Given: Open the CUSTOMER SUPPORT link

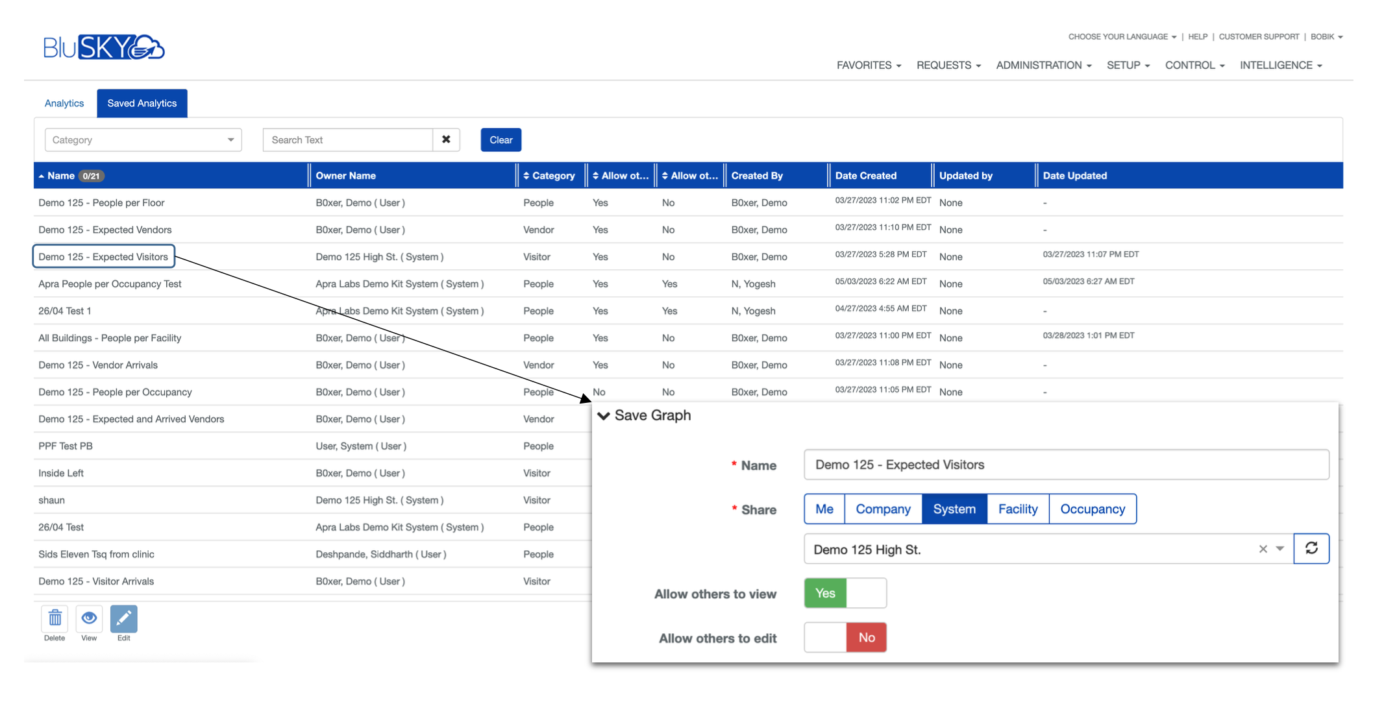Looking at the screenshot, I should [1259, 36].
